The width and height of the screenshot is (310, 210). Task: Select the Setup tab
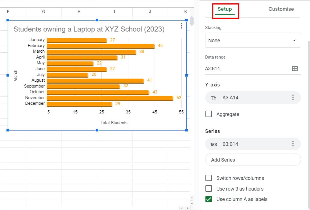224,9
